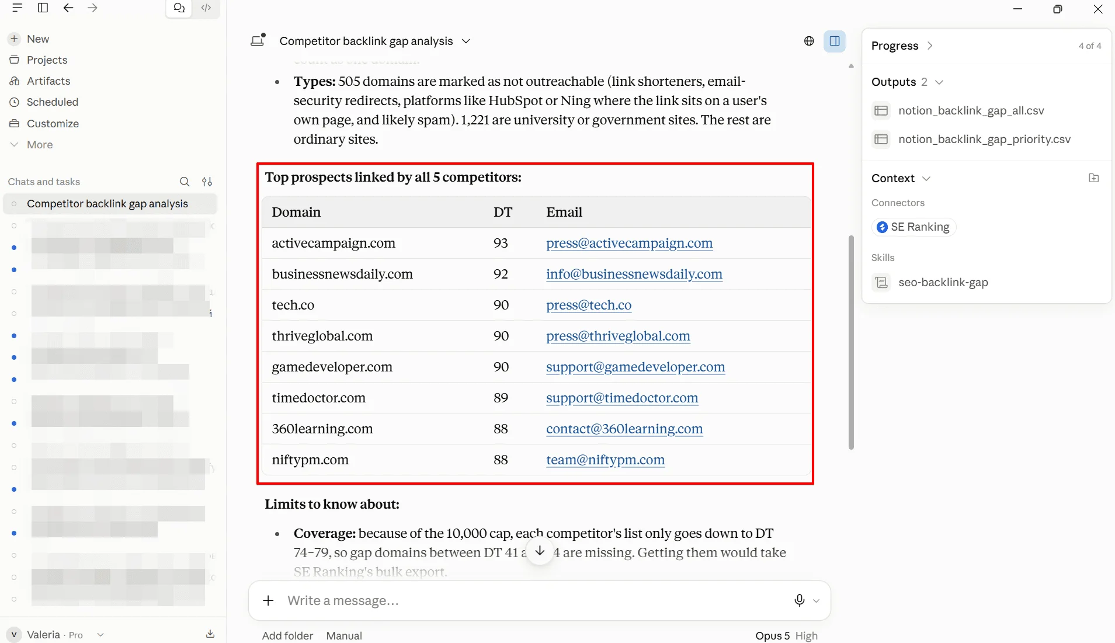The width and height of the screenshot is (1115, 643).
Task: Toggle the right side panel button
Action: [x=835, y=41]
